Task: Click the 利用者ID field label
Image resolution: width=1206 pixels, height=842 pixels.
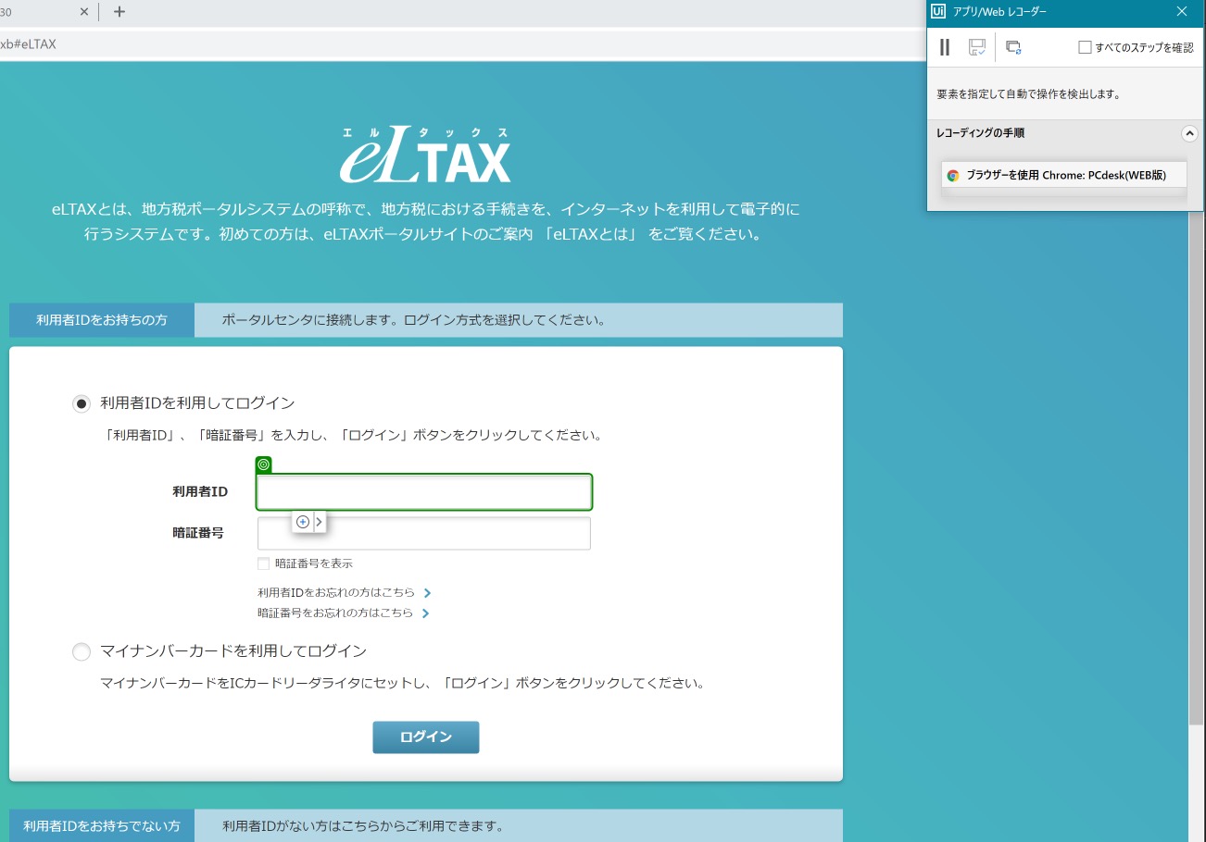Action: [x=200, y=491]
